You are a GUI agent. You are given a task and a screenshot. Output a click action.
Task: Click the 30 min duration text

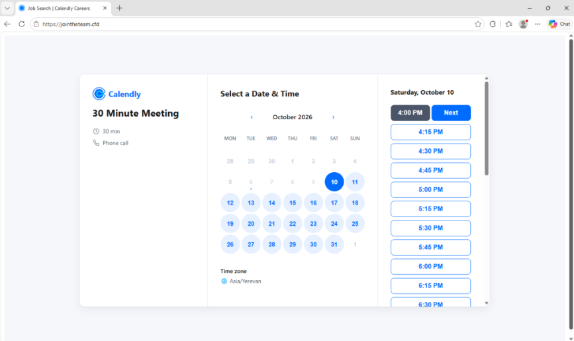coord(111,131)
